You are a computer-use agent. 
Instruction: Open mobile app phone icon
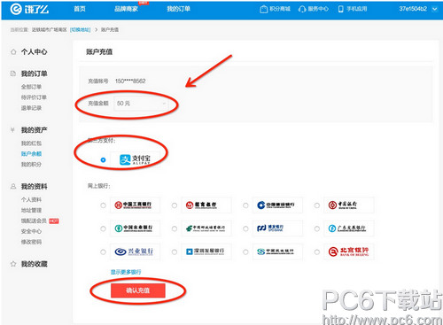[x=341, y=9]
